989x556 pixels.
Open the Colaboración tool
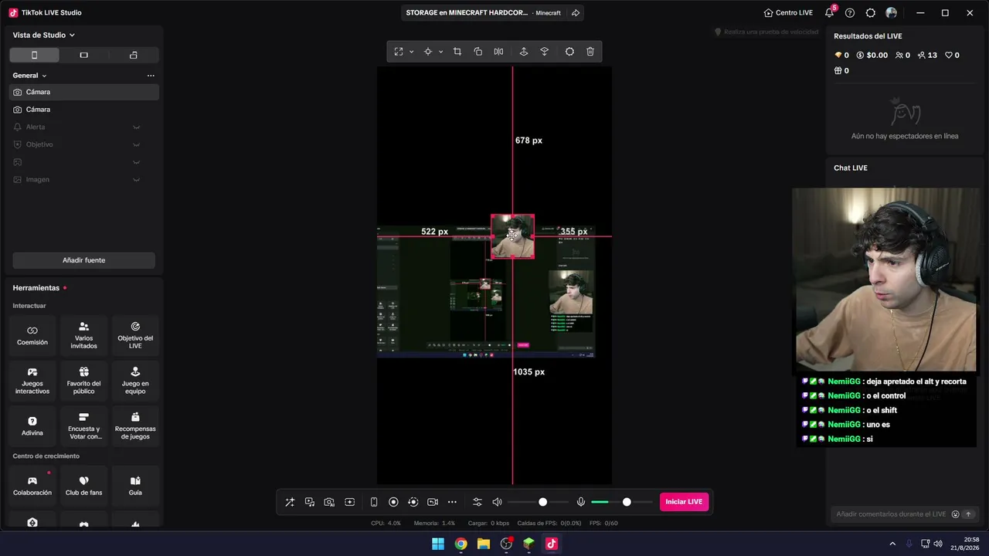point(32,485)
